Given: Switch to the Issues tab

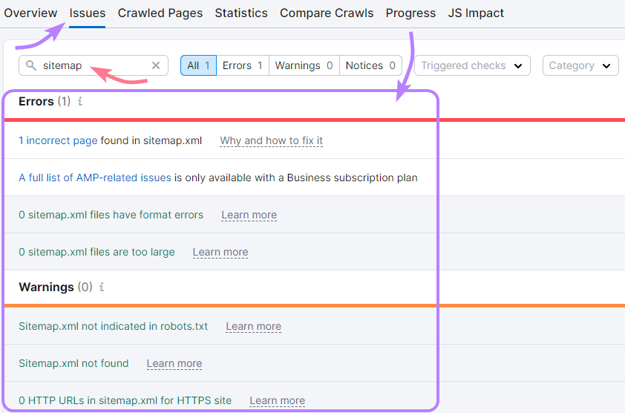Looking at the screenshot, I should 88,13.
